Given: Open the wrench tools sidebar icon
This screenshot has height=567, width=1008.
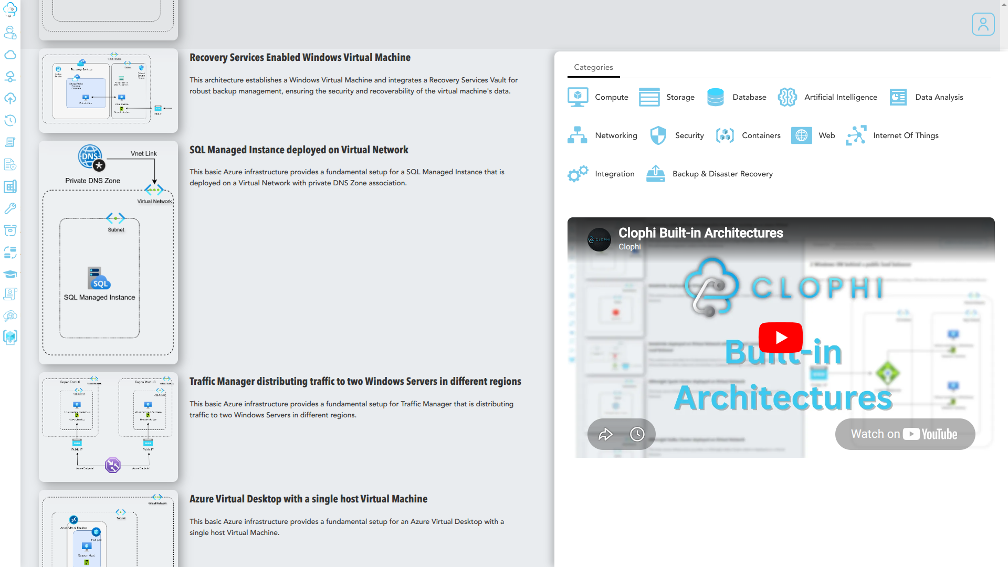Looking at the screenshot, I should tap(10, 208).
